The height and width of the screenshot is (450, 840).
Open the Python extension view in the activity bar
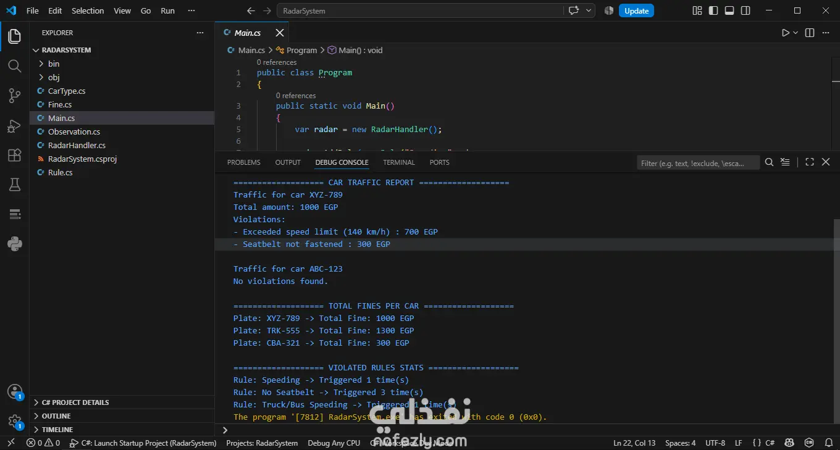coord(14,244)
